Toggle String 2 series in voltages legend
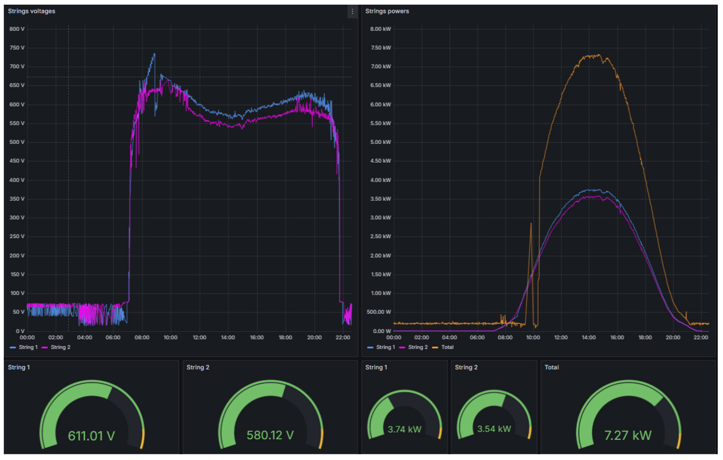This screenshot has height=460, width=723. click(x=60, y=347)
